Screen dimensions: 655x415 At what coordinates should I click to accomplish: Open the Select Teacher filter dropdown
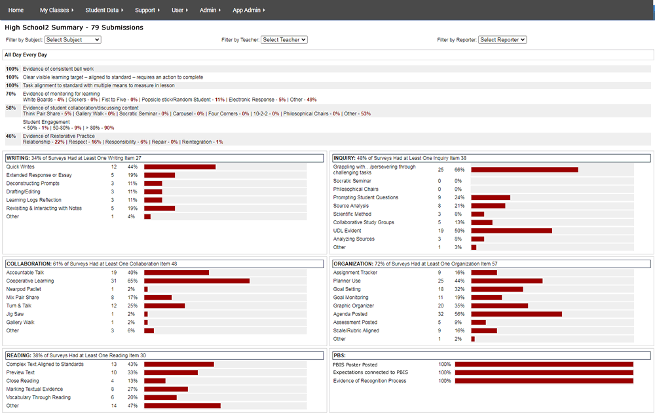284,40
